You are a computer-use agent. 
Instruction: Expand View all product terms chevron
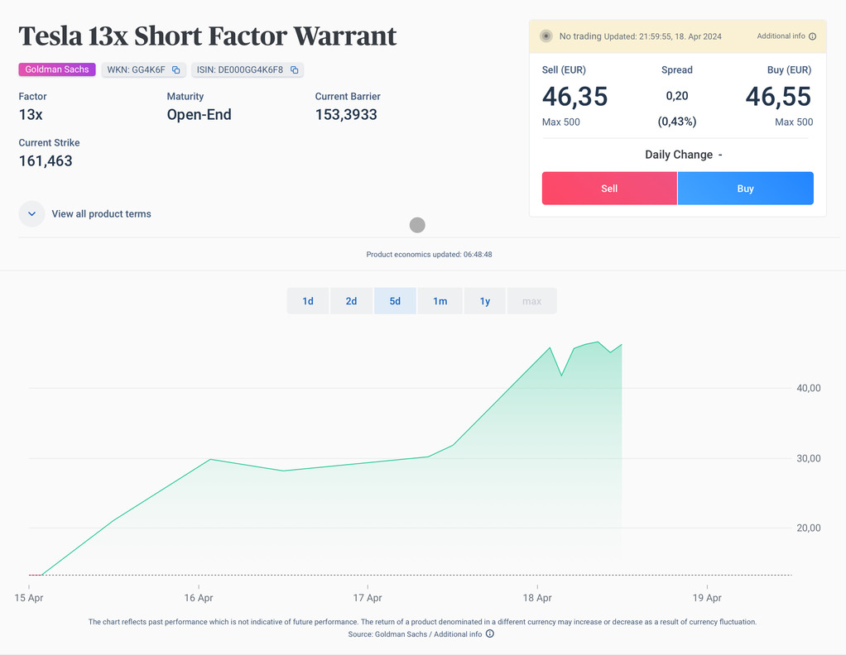pos(31,214)
